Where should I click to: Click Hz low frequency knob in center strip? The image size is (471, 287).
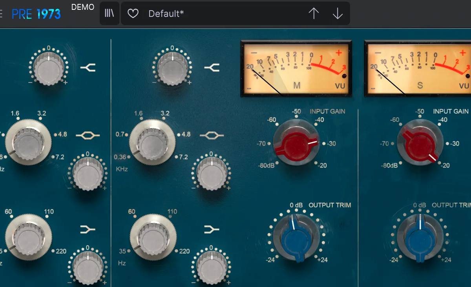[153, 237]
